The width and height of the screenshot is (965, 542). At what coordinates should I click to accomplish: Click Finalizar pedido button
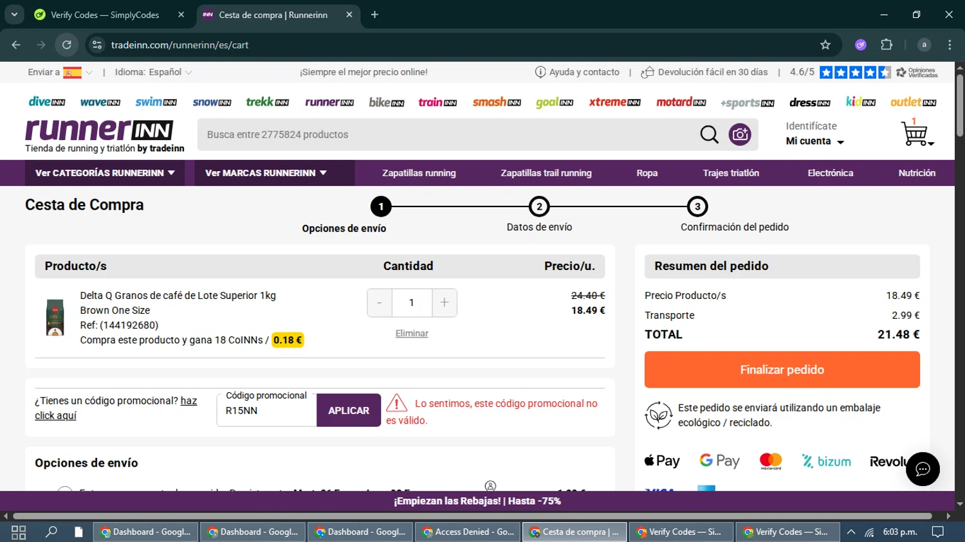782,370
